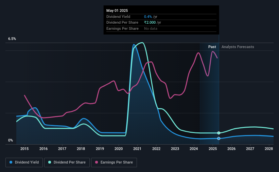This screenshot has width=279, height=172.
Task: Click the blue Dividend Yield legend dot
Action: pos(11,162)
